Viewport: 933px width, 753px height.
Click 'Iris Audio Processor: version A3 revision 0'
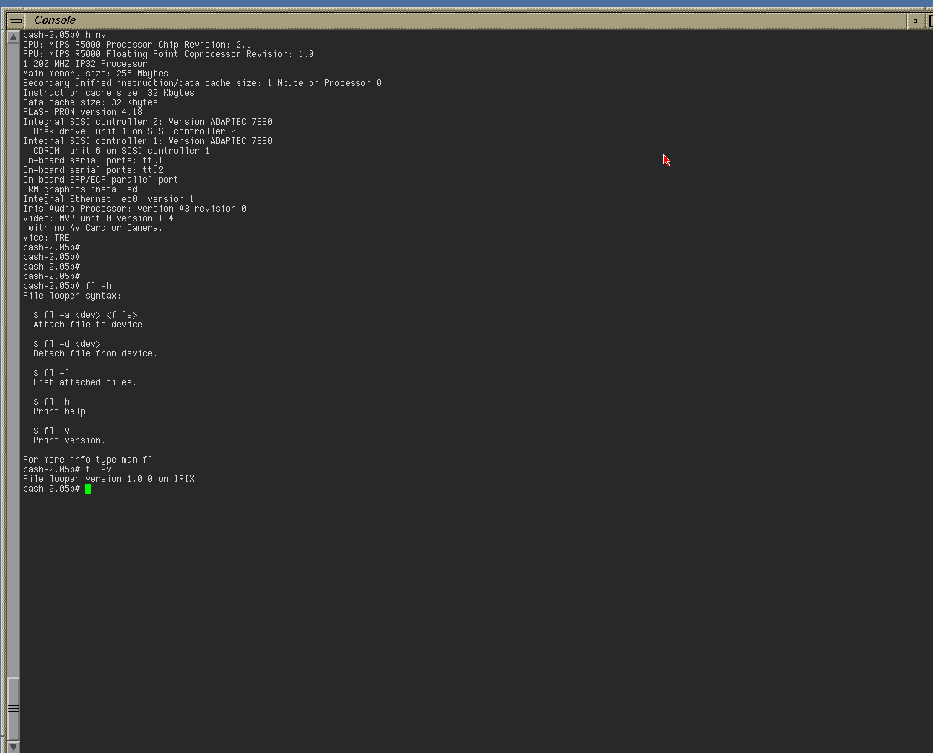[134, 209]
